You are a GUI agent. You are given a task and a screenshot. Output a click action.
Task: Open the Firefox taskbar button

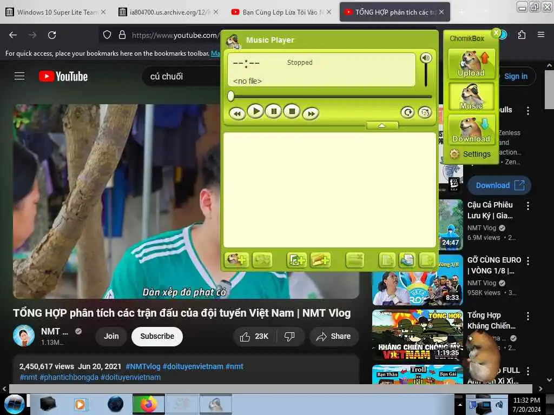[148, 404]
